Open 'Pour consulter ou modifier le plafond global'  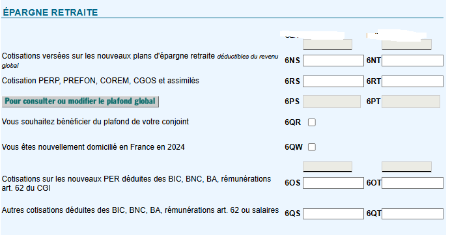(80, 102)
